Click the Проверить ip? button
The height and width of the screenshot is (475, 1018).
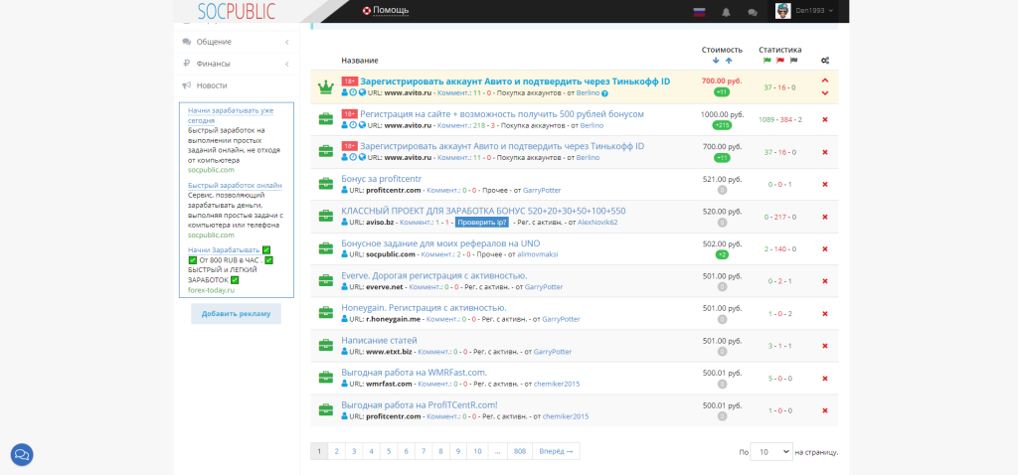coord(482,223)
